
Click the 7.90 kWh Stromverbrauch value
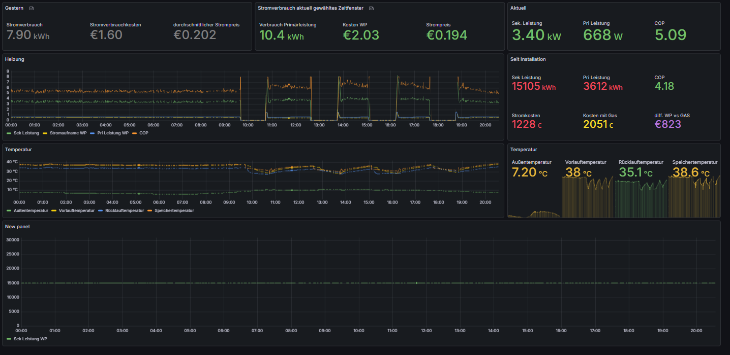click(x=28, y=35)
